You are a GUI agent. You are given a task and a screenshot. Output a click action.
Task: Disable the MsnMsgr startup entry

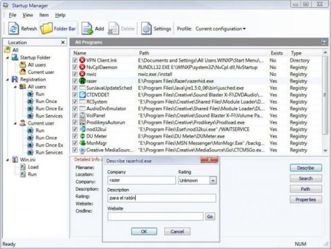(75, 143)
